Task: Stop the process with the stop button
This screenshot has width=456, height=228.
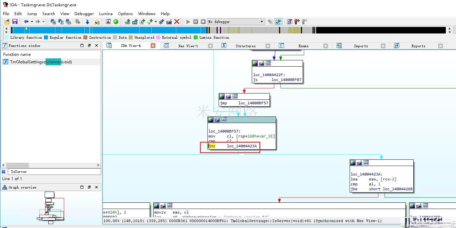Action: [203, 22]
